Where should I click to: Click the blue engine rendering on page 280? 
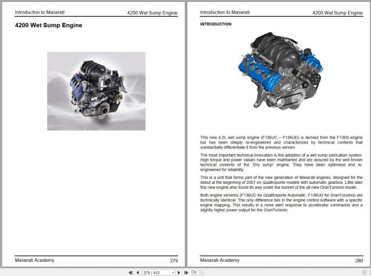(x=281, y=72)
